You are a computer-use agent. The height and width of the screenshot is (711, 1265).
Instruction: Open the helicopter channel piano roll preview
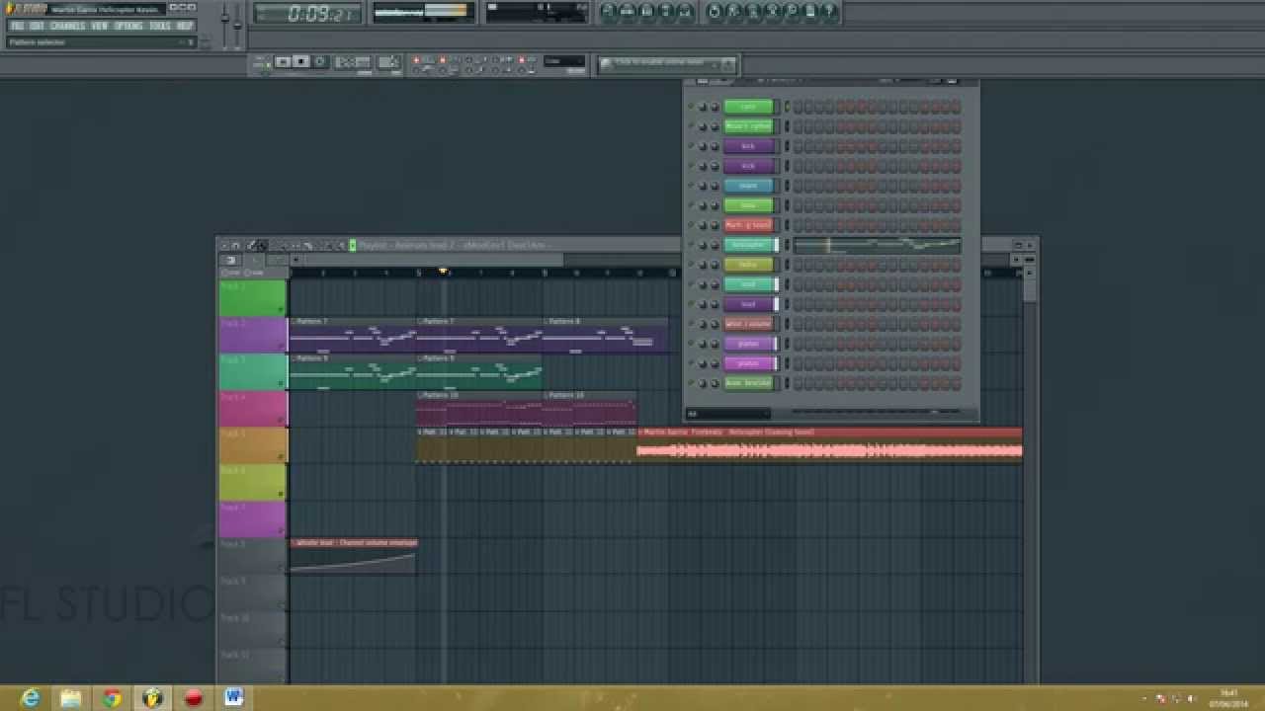[877, 245]
